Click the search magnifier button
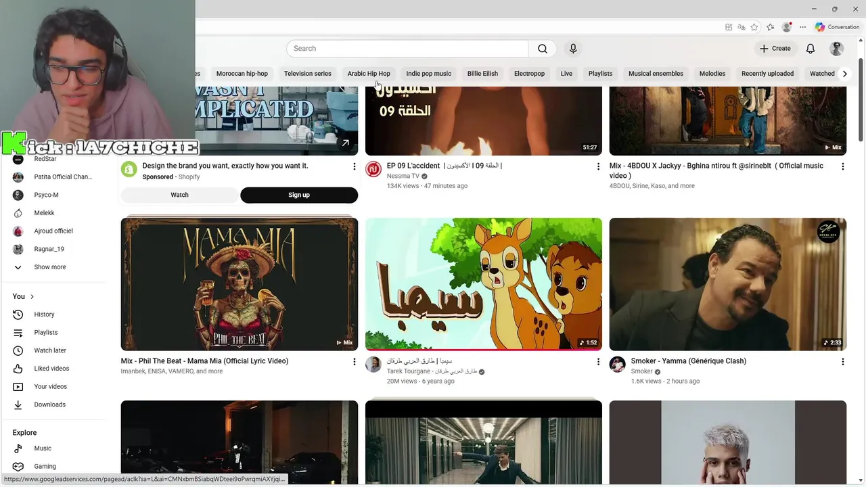The height and width of the screenshot is (487, 866). point(543,49)
